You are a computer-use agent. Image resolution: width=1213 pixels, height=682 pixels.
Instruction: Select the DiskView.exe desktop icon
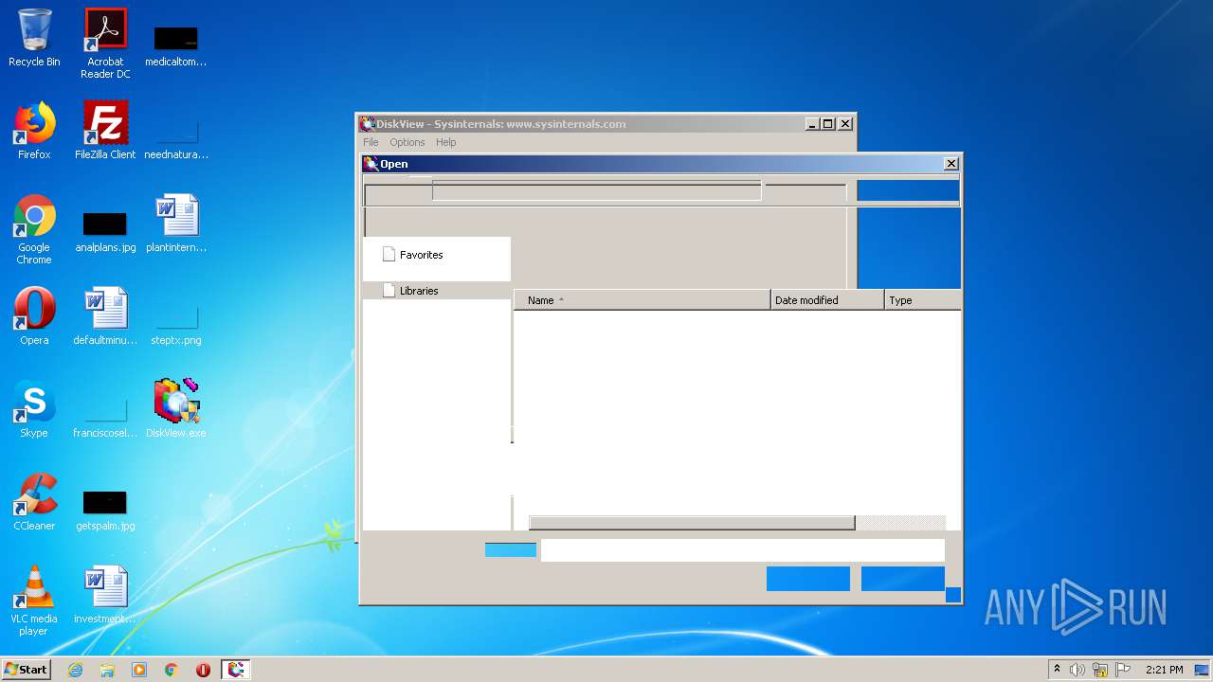coord(176,409)
